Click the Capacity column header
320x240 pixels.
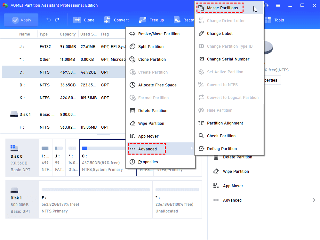pyautogui.click(x=68, y=34)
